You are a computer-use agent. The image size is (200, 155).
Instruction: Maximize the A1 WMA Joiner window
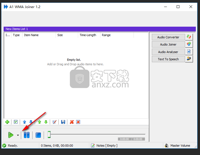178,7
